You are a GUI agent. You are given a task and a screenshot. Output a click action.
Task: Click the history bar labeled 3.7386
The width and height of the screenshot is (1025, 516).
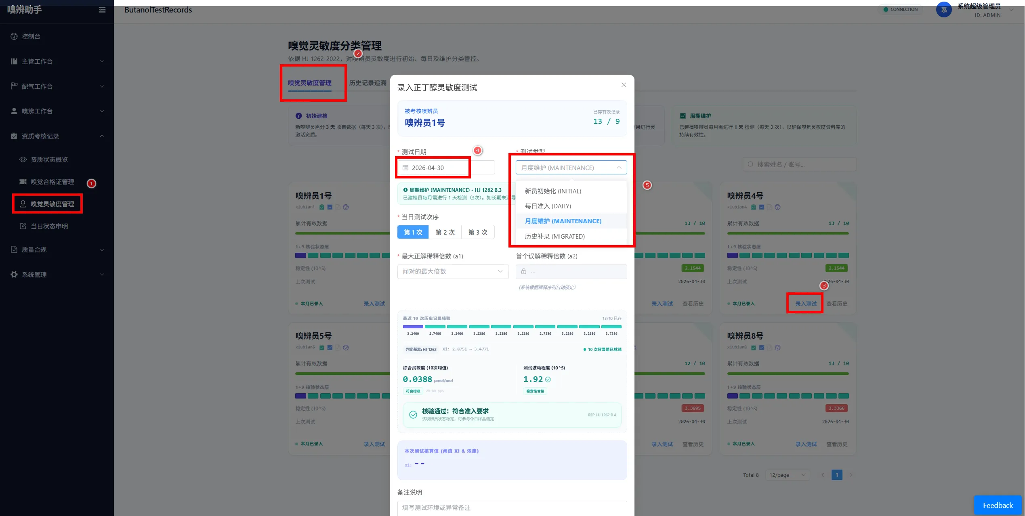pos(611,326)
